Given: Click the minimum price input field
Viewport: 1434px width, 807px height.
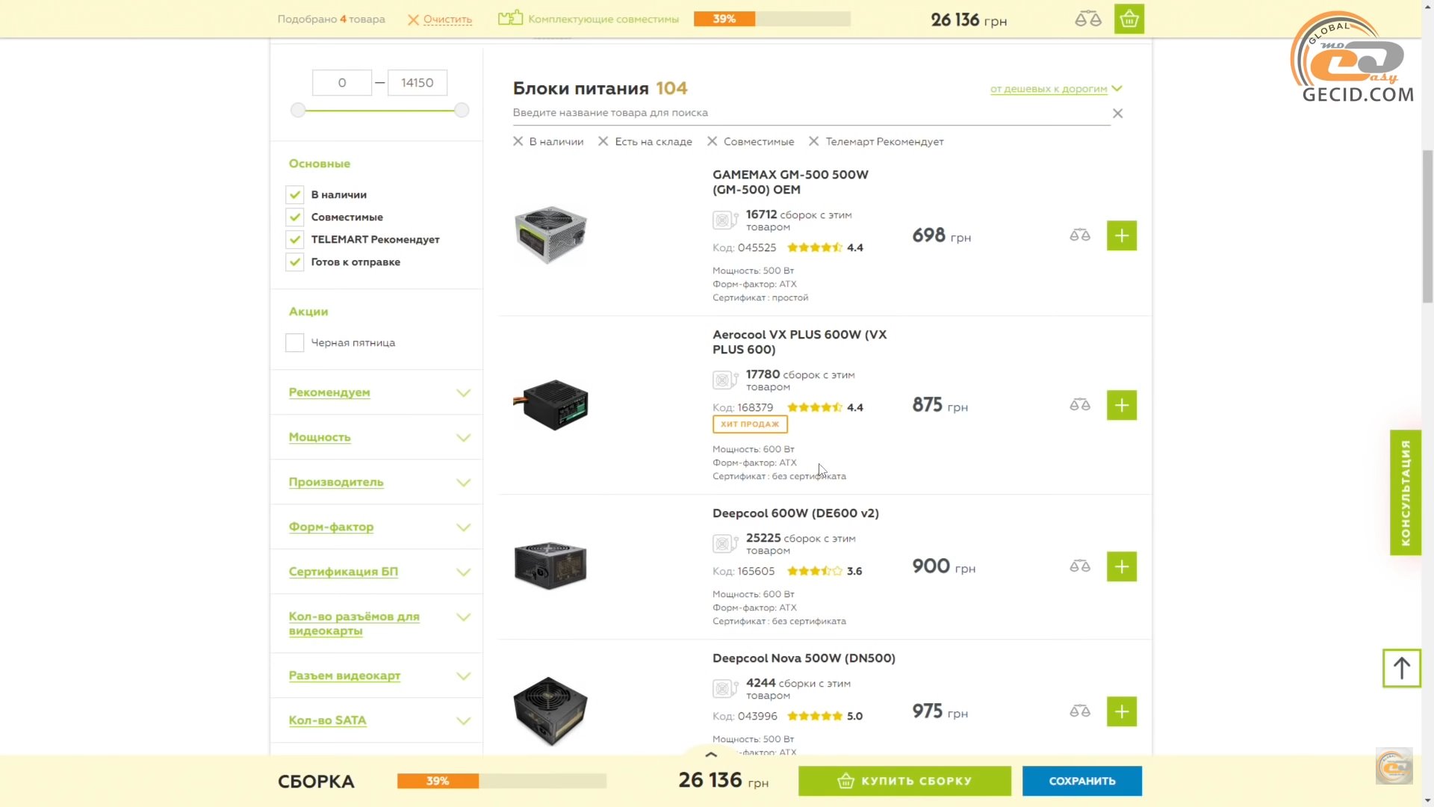Looking at the screenshot, I should click(341, 83).
